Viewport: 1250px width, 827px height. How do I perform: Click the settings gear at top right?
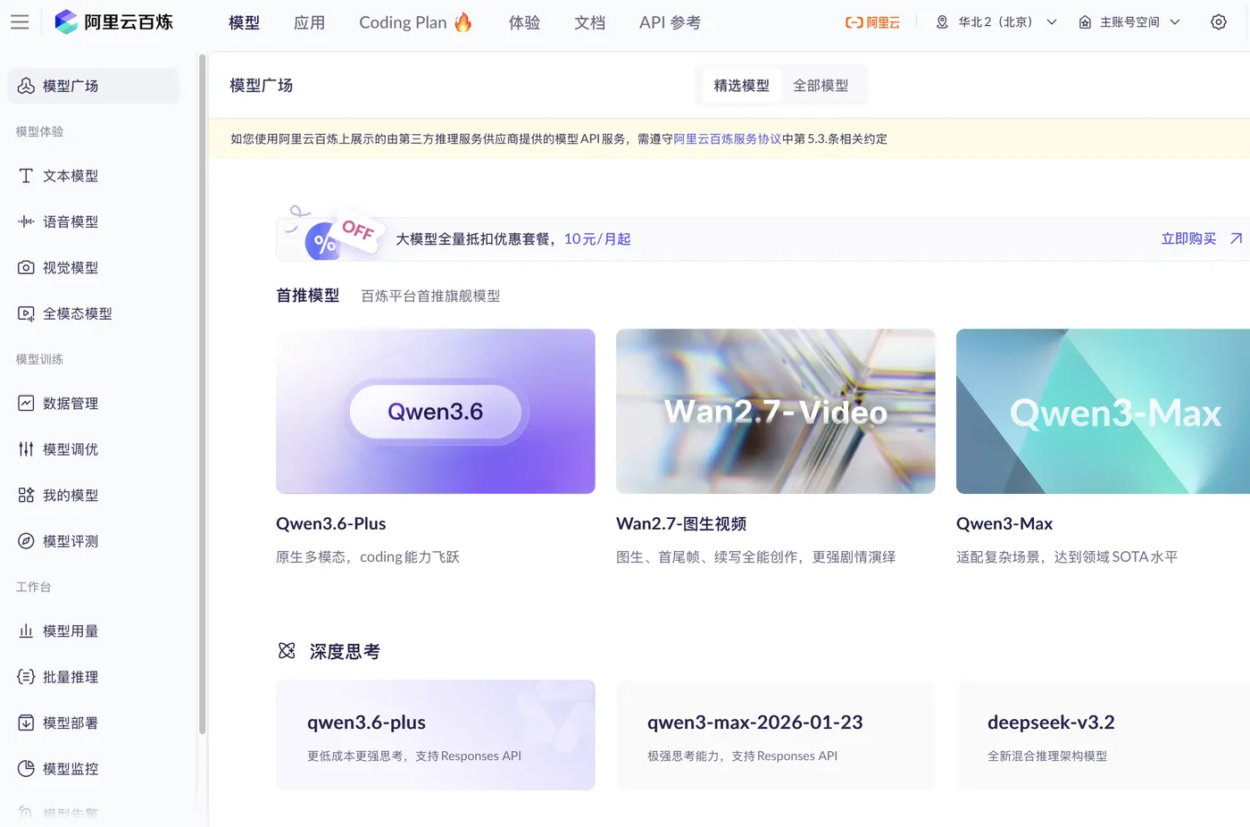1219,21
